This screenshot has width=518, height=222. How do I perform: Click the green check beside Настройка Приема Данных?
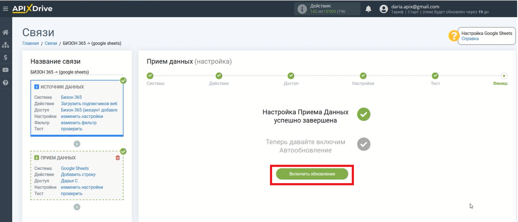[x=364, y=114]
